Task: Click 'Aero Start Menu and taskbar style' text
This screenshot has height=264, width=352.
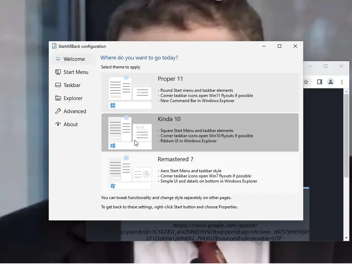Action: pyautogui.click(x=191, y=171)
